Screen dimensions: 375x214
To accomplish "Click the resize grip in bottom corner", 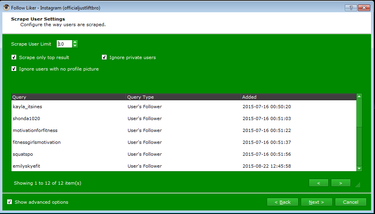I will pos(358,185).
